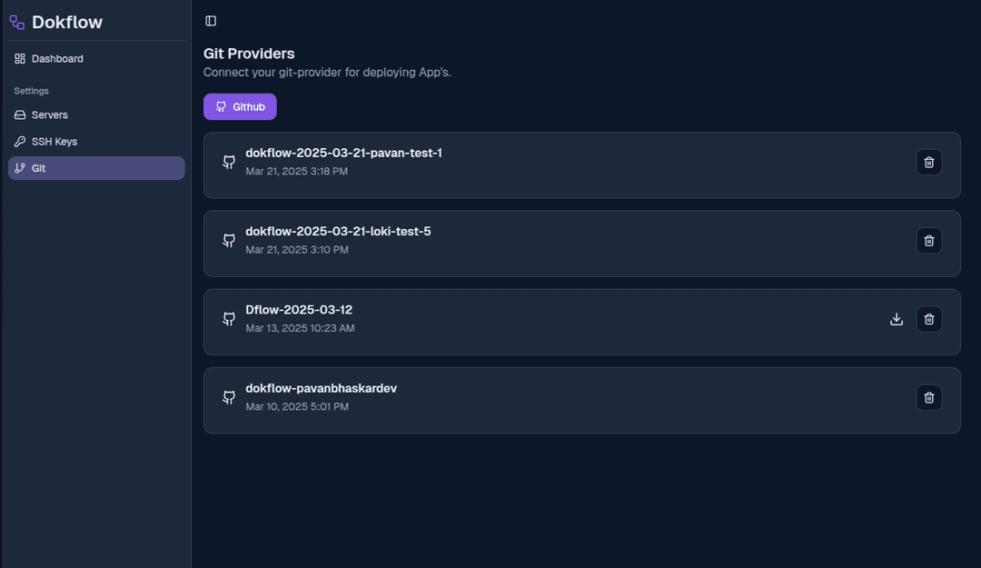Click GitHub icon beside dokflow-2025-03-21-pavan-test-1
The height and width of the screenshot is (568, 981).
pos(229,162)
